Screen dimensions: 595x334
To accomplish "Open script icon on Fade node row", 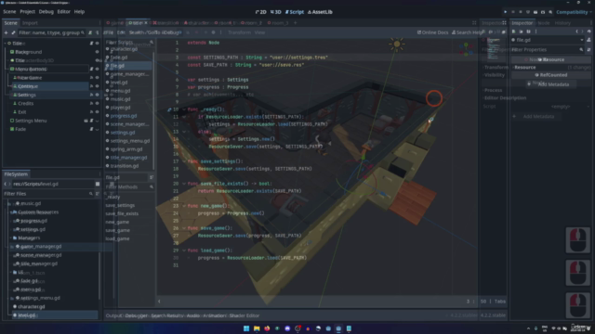I will pyautogui.click(x=91, y=129).
